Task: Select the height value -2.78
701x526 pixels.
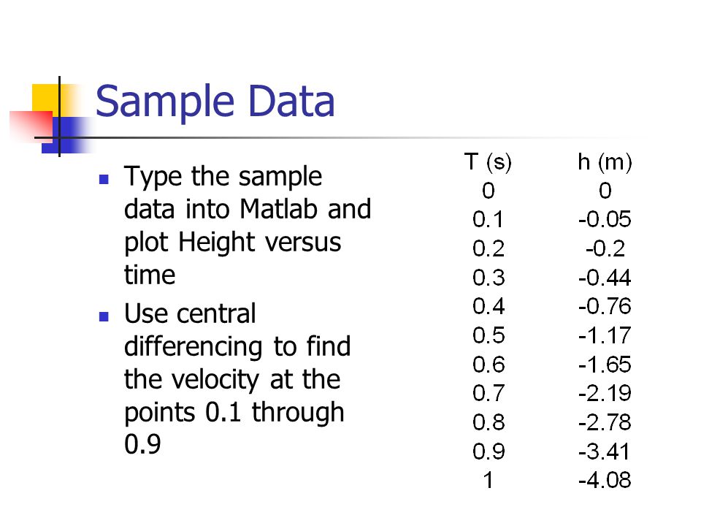Action: coord(605,422)
